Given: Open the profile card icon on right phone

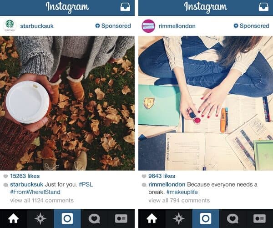Looking at the screenshot, I should pyautogui.click(x=259, y=218).
